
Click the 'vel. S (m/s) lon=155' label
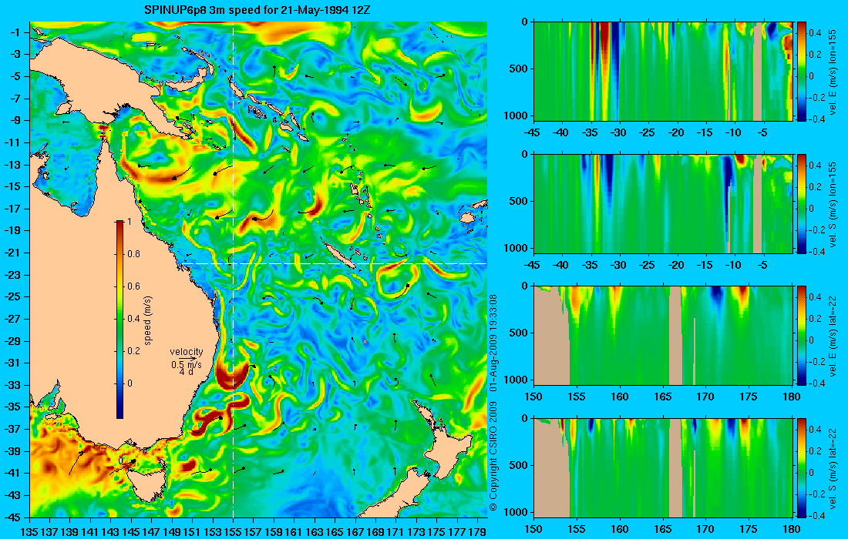[x=833, y=203]
